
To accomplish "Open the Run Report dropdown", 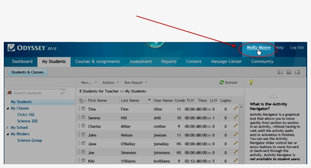I will point(135,82).
